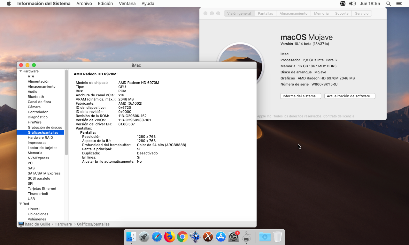The width and height of the screenshot is (409, 245).
Task: Select Bluetooth in the sidebar
Action: [x=36, y=97]
